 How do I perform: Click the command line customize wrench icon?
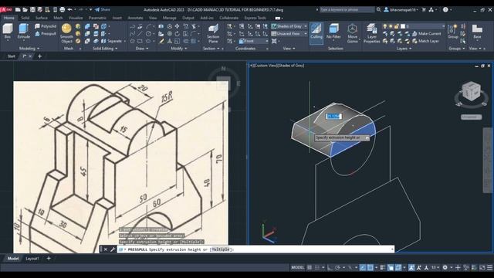click(113, 249)
